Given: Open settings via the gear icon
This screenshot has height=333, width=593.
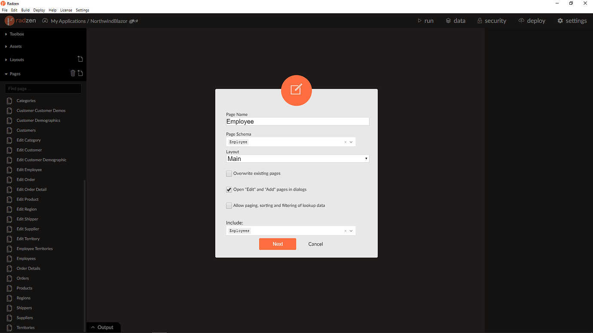Looking at the screenshot, I should coord(560,21).
